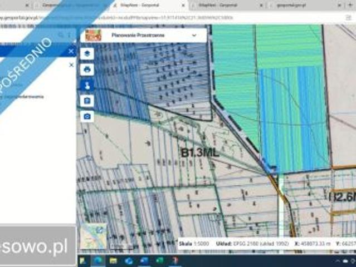Viewport: 356px width, 267px height.
Task: Click the Windows Start button
Action: (84, 260)
